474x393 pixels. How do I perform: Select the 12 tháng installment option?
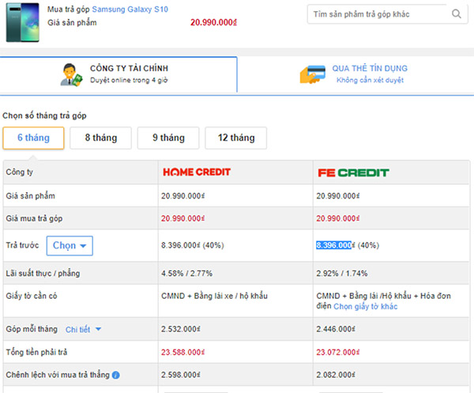tap(236, 138)
